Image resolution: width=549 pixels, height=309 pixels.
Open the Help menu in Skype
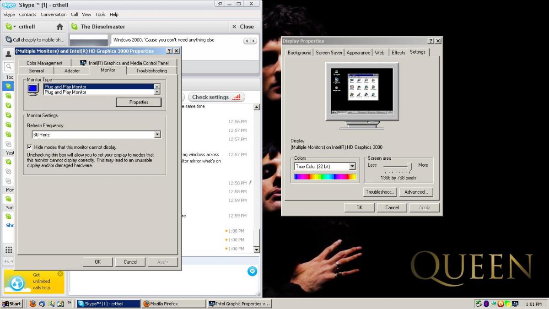114,14
